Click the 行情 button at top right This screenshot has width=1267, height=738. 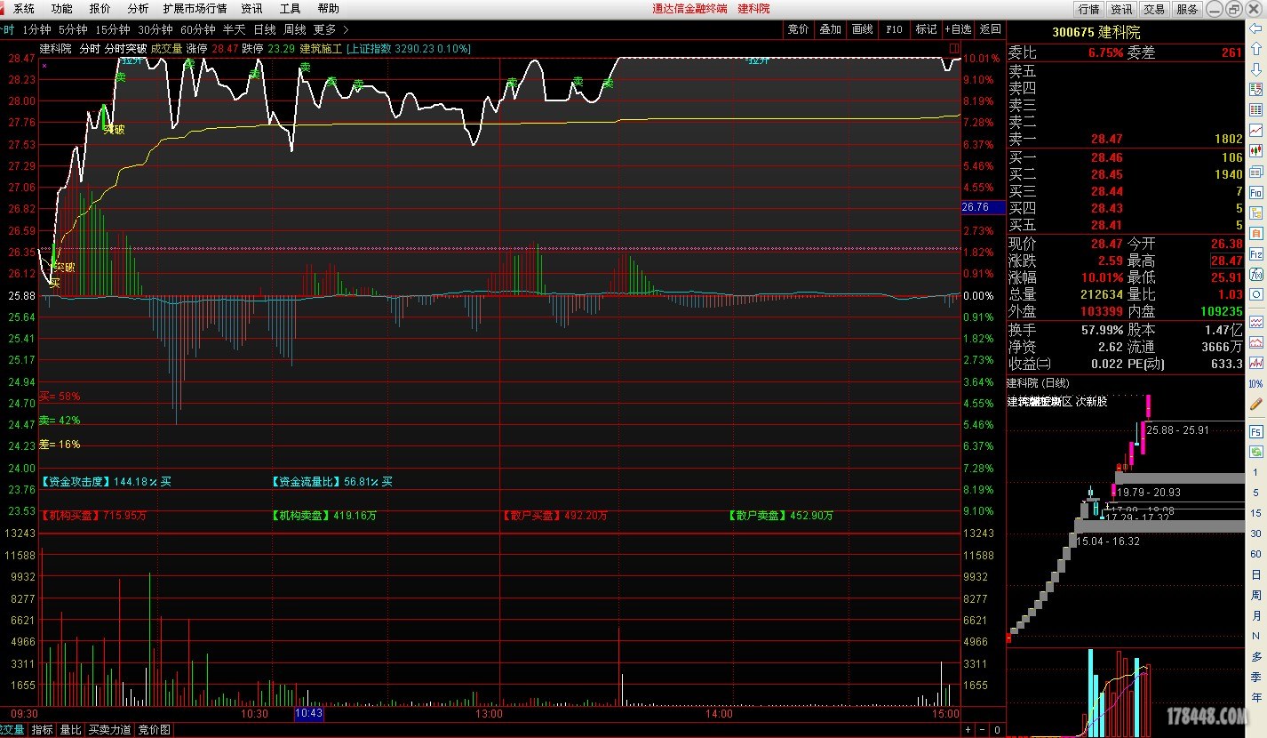[x=1088, y=9]
